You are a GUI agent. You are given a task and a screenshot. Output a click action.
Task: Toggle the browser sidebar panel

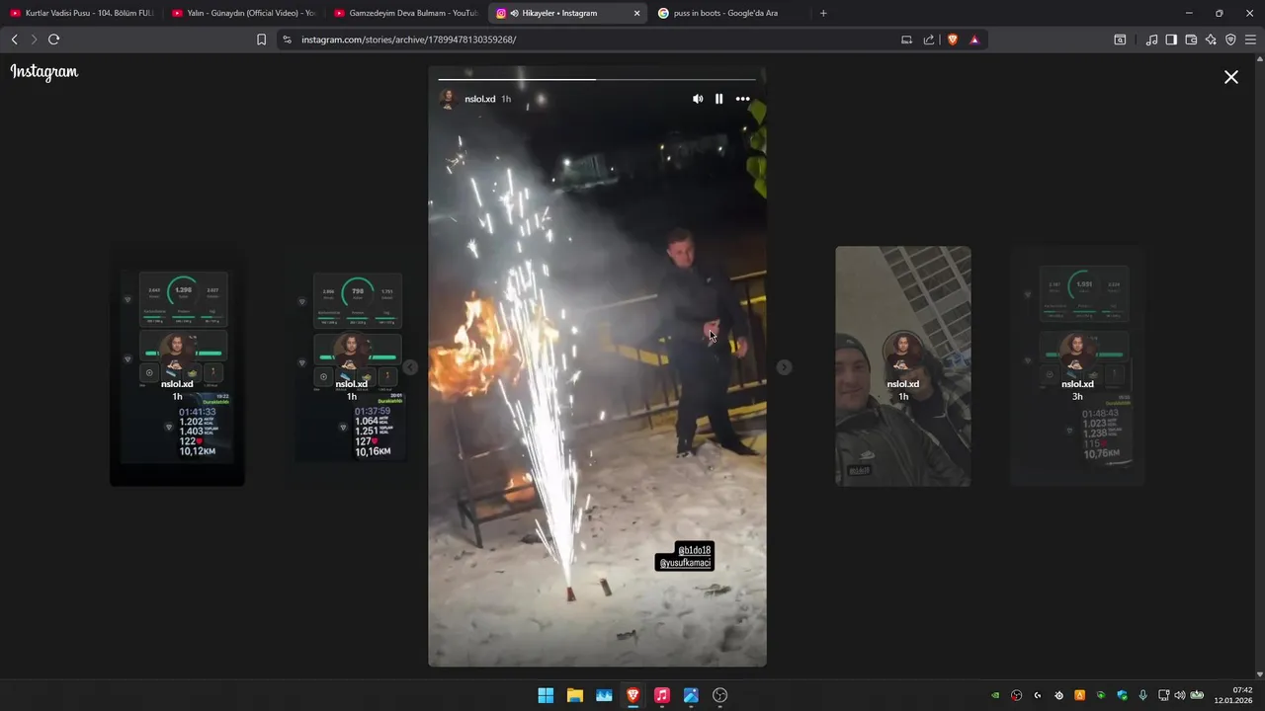pos(1171,39)
